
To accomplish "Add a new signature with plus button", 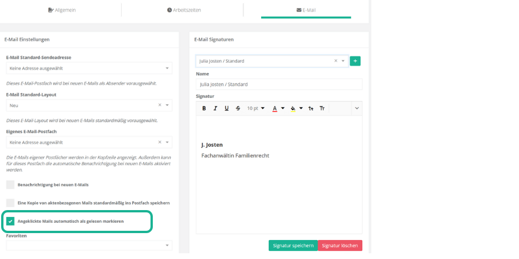I will click(355, 61).
